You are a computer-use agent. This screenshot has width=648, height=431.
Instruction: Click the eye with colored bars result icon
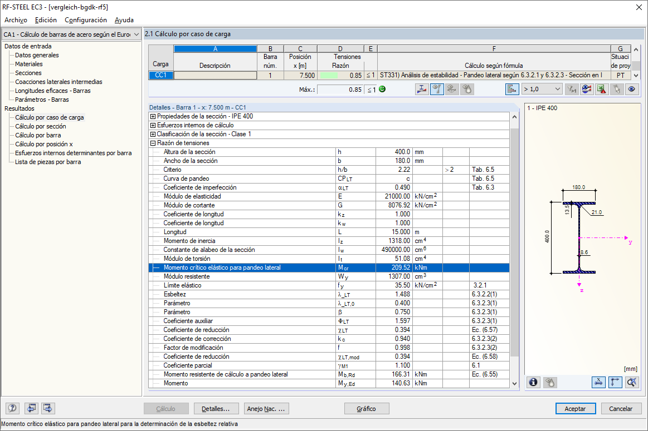586,89
